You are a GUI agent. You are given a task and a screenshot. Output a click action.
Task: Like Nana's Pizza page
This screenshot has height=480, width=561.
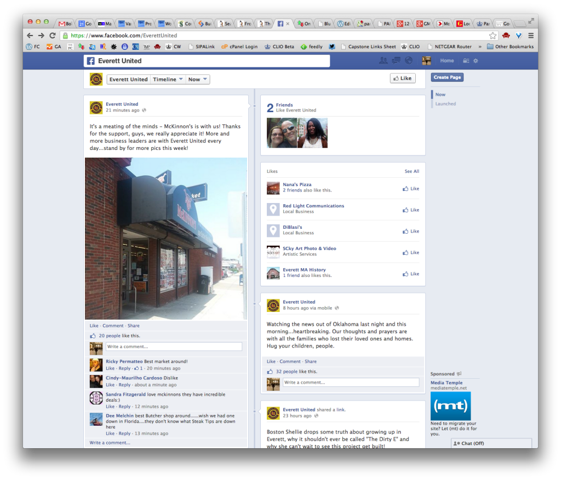tap(411, 188)
